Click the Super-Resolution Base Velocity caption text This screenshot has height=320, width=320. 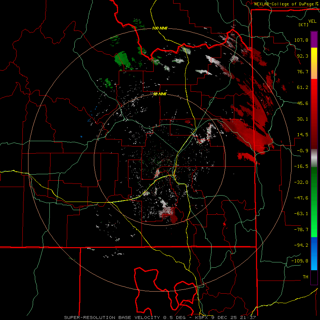160,318
